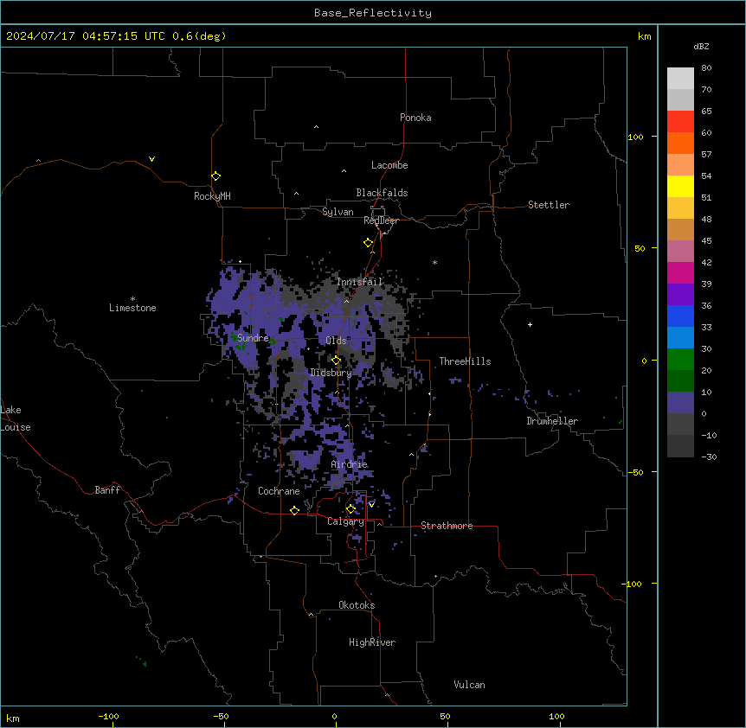Click the asterisk marker above Limestone label
The image size is (746, 728).
pyautogui.click(x=132, y=298)
